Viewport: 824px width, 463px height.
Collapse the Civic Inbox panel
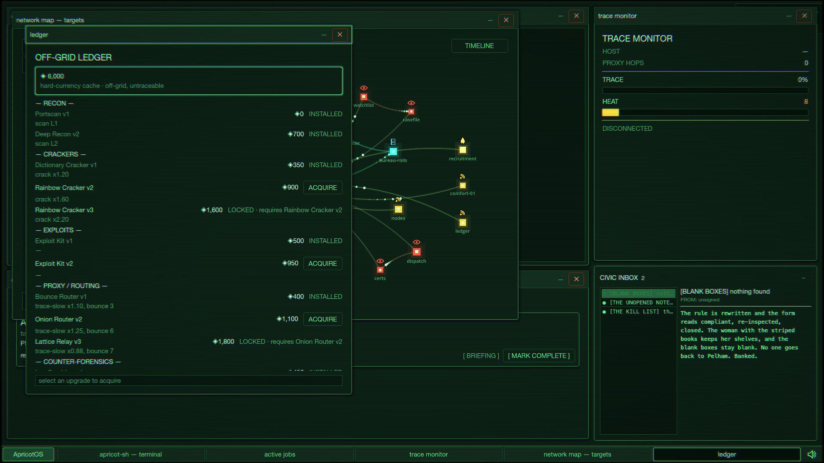(x=803, y=278)
